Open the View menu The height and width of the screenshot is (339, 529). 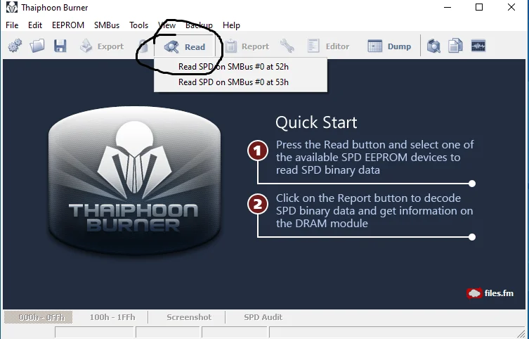coord(167,25)
